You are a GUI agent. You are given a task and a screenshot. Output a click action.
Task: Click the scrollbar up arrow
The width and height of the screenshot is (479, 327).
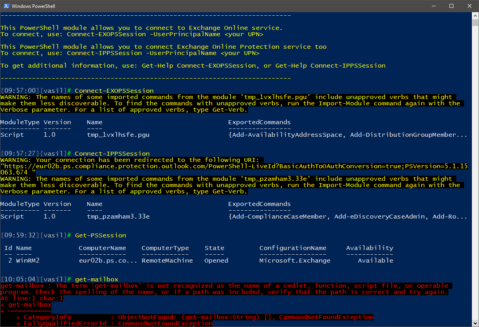click(x=475, y=15)
